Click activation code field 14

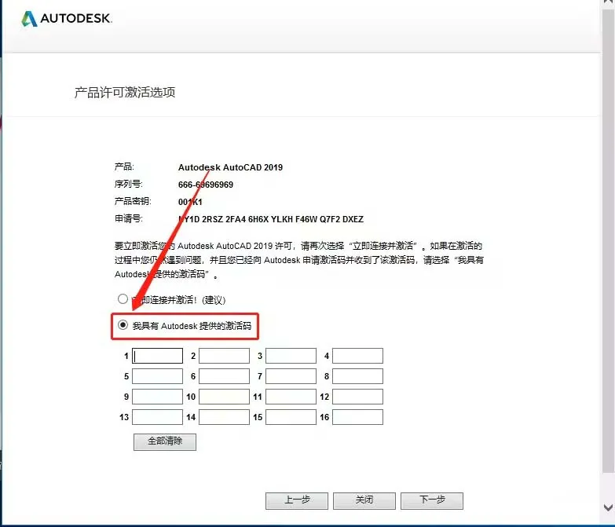[224, 417]
